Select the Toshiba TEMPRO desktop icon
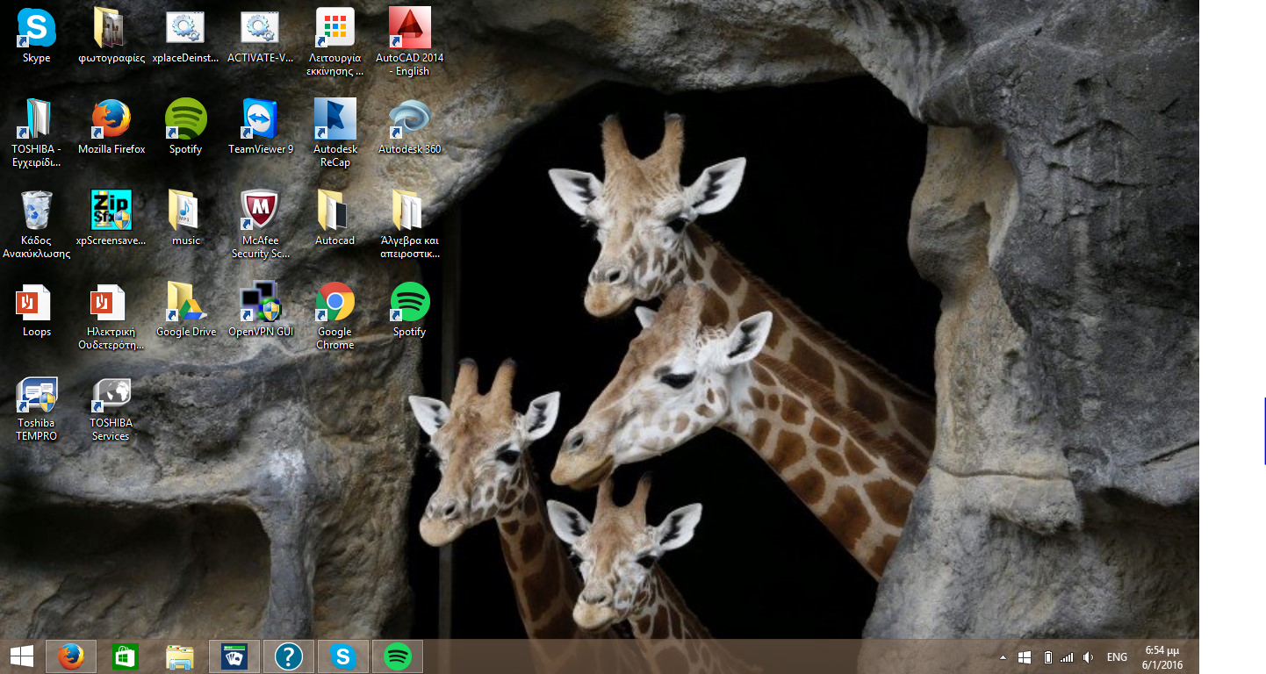Screen dimensions: 1266x674 click(37, 409)
